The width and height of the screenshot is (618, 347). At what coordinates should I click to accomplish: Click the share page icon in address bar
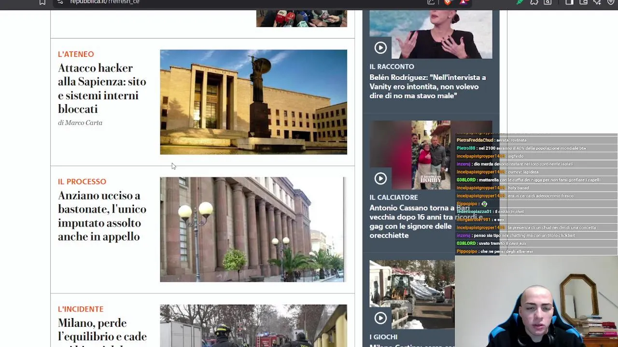(431, 2)
